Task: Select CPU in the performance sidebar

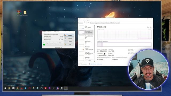Action: pos(86,27)
